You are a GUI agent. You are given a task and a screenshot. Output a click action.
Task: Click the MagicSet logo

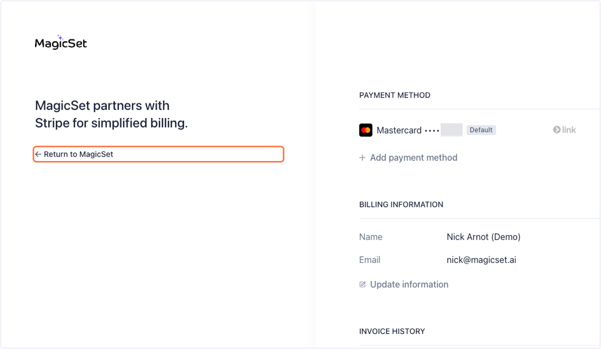pos(61,42)
